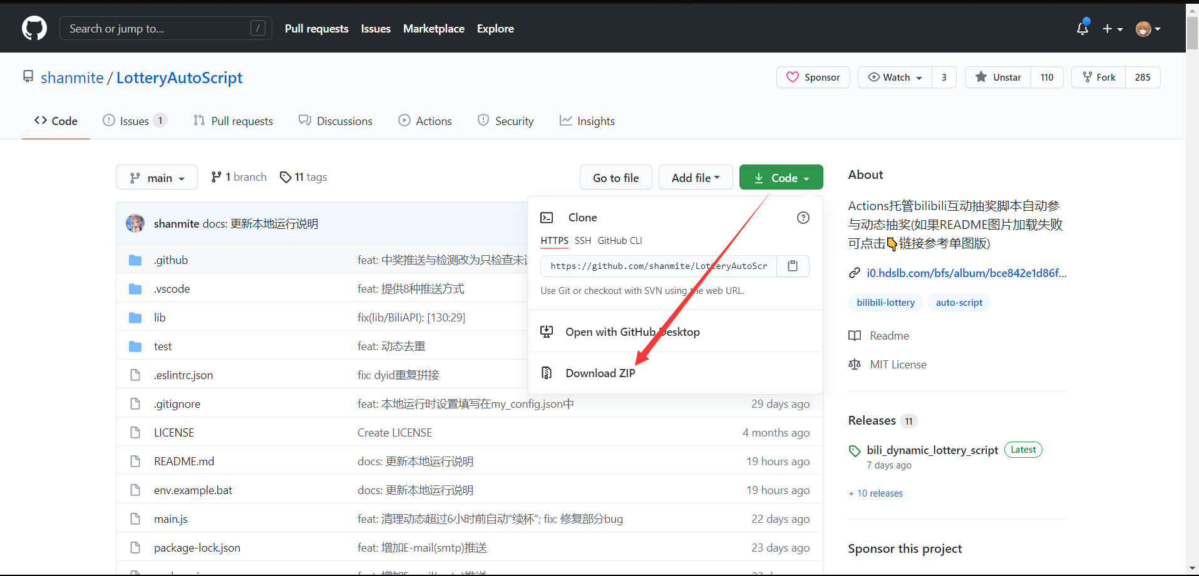View the 285 forks count

[x=1143, y=78]
